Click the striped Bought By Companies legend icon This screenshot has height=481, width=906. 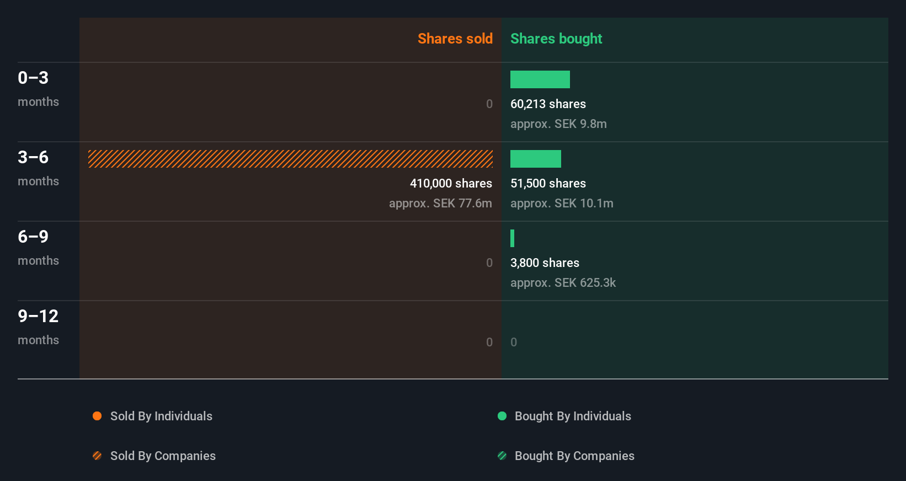[502, 456]
